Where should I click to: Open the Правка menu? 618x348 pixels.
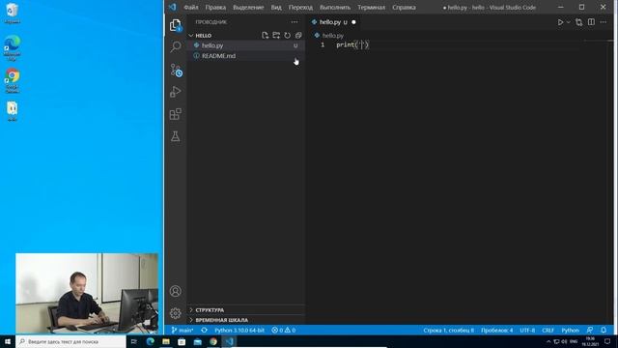coord(215,7)
